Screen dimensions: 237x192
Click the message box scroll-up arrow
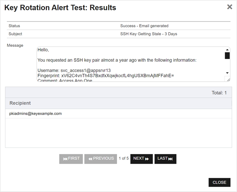click(x=227, y=50)
